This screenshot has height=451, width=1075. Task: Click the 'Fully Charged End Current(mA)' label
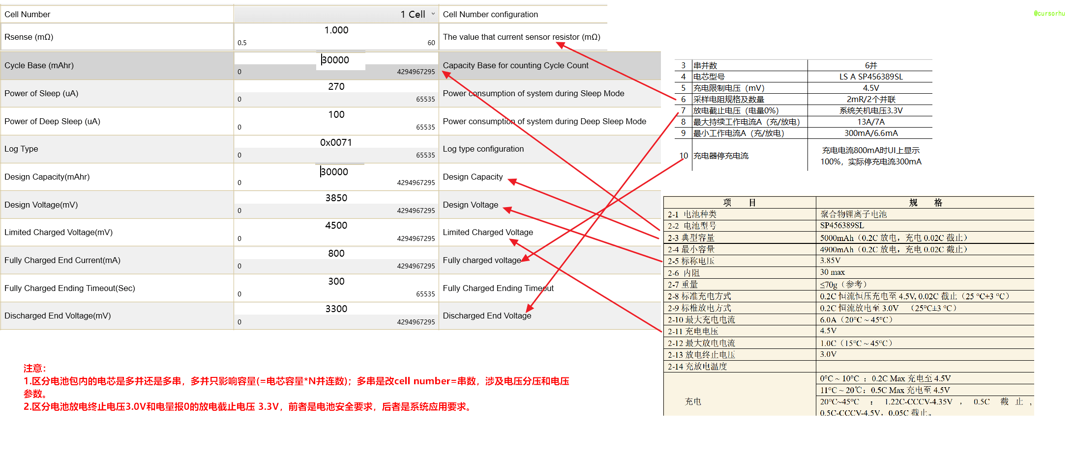coord(62,261)
